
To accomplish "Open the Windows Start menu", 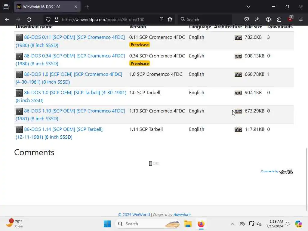I will (107, 224).
